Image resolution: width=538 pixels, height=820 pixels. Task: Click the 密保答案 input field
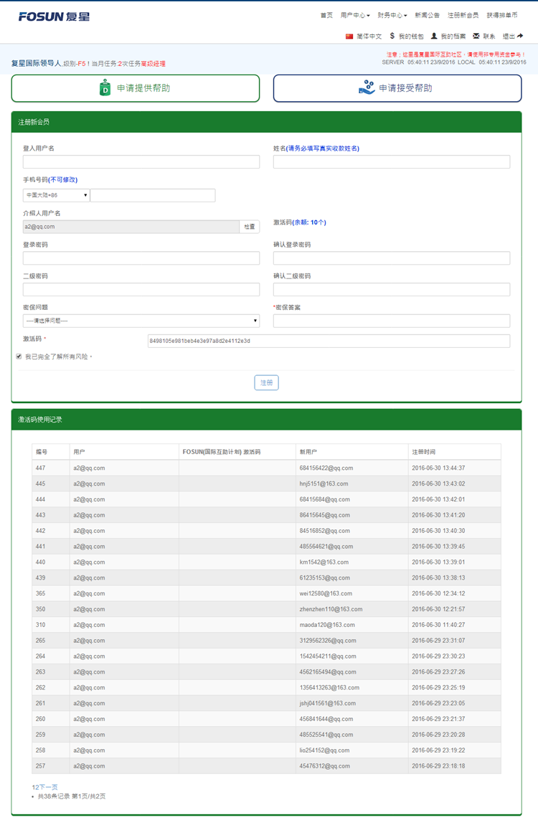[x=392, y=321]
